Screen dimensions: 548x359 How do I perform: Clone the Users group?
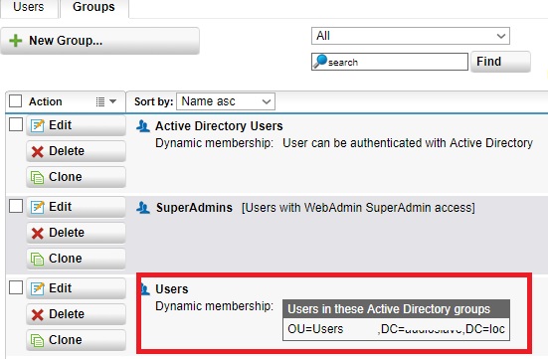[76, 340]
